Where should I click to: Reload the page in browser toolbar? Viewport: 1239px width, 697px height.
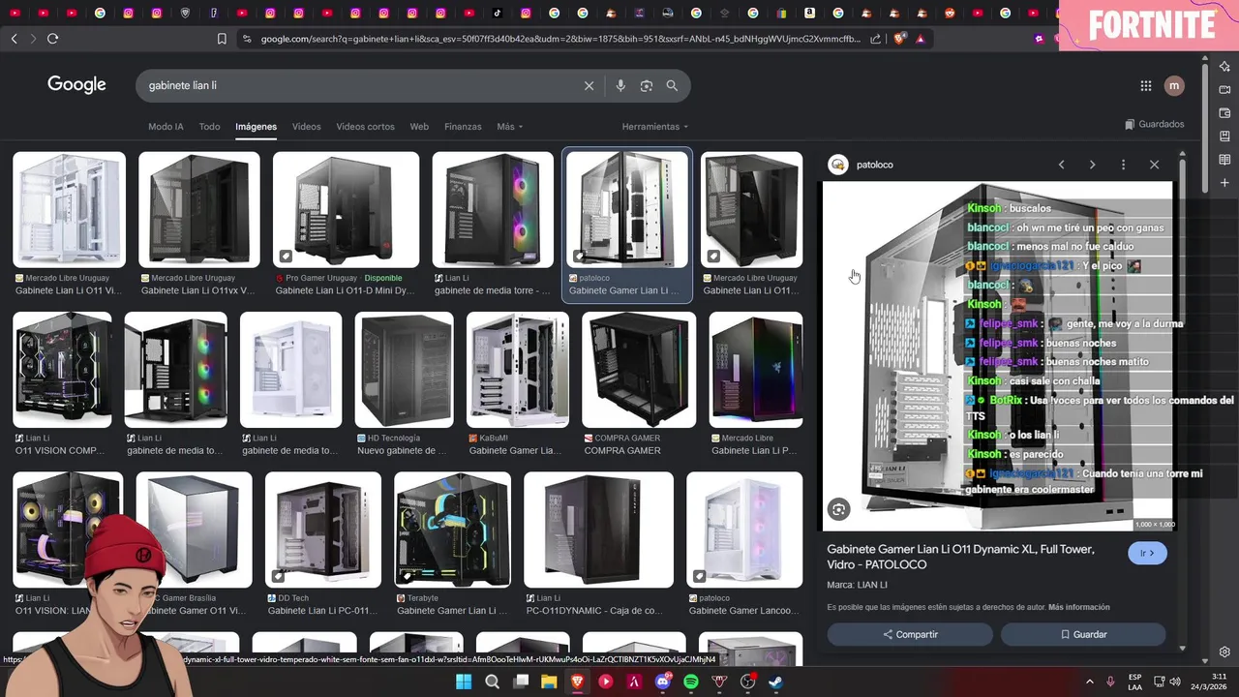coord(52,39)
